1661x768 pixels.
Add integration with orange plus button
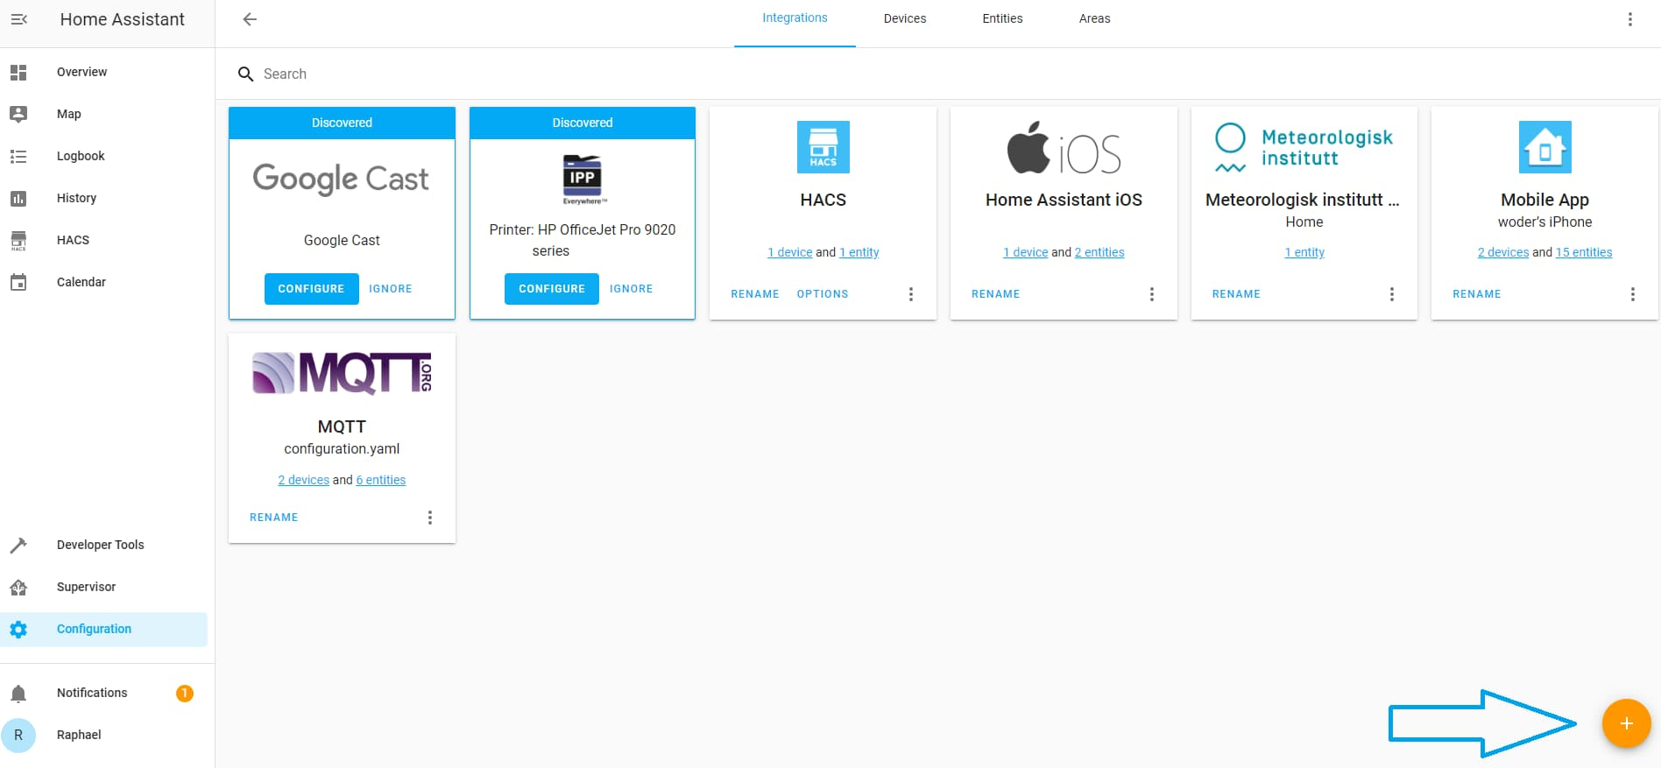[x=1627, y=723]
